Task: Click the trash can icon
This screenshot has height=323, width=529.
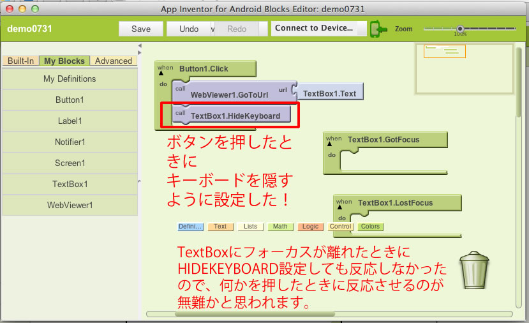Action: click(474, 270)
